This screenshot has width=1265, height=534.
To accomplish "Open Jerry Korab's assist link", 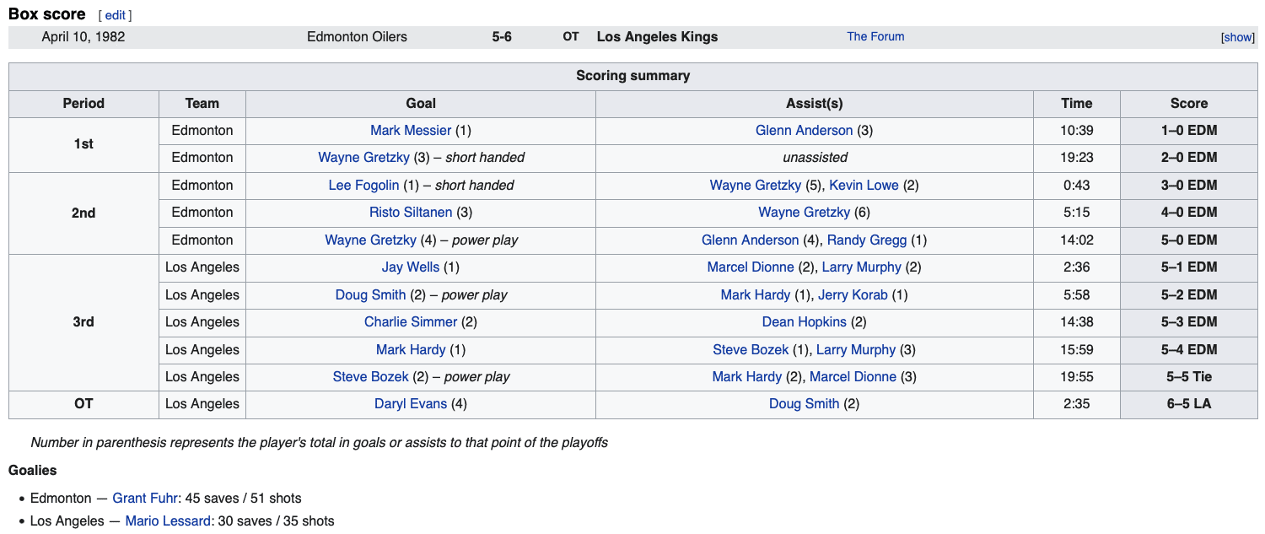I will click(853, 294).
